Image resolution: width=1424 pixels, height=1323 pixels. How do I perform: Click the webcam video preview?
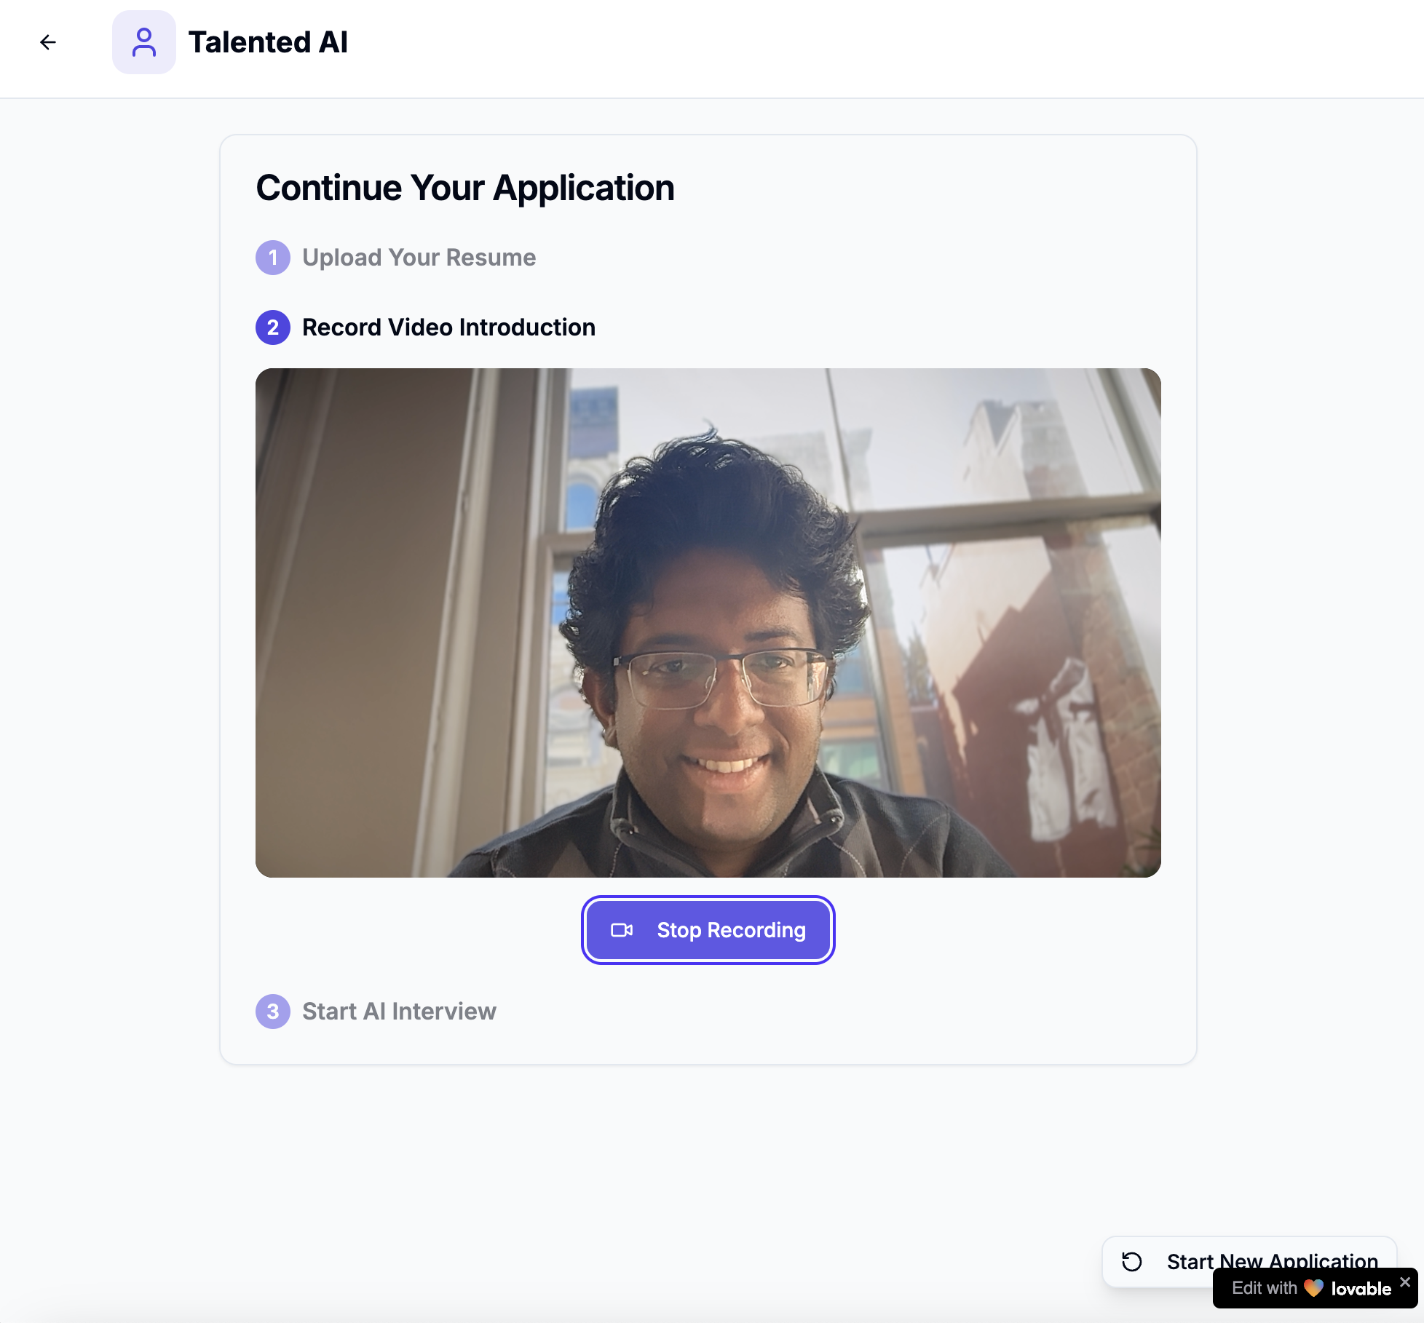[708, 623]
